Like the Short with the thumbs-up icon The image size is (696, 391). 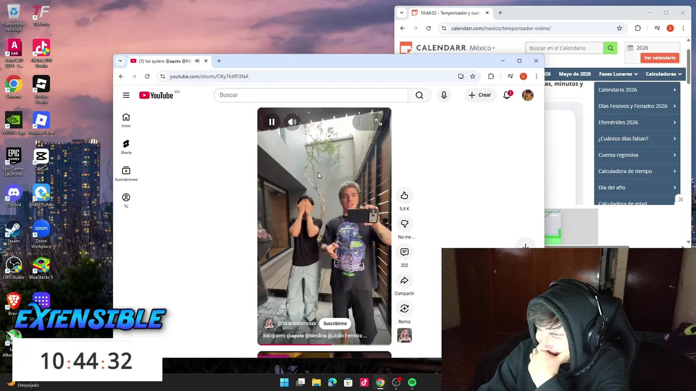(x=404, y=195)
